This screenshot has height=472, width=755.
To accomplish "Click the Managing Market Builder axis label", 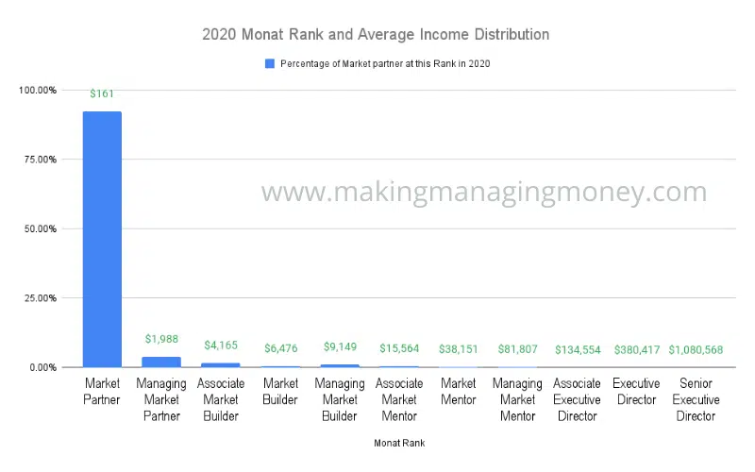I will [x=340, y=399].
